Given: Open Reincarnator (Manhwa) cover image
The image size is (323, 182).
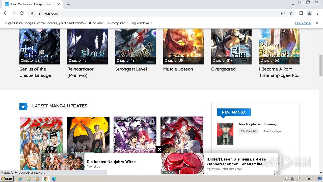Looking at the screenshot, I should click(88, 47).
